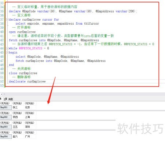Click the 消息 tab icon

pos(5,99)
